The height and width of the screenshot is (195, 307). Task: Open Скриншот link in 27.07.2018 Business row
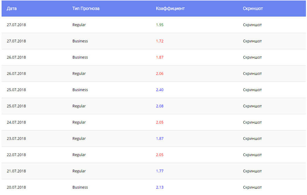click(x=252, y=41)
